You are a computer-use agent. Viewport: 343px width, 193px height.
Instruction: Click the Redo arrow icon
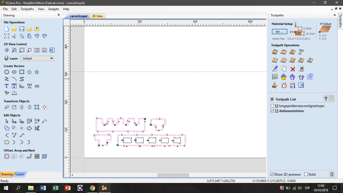click(44, 36)
